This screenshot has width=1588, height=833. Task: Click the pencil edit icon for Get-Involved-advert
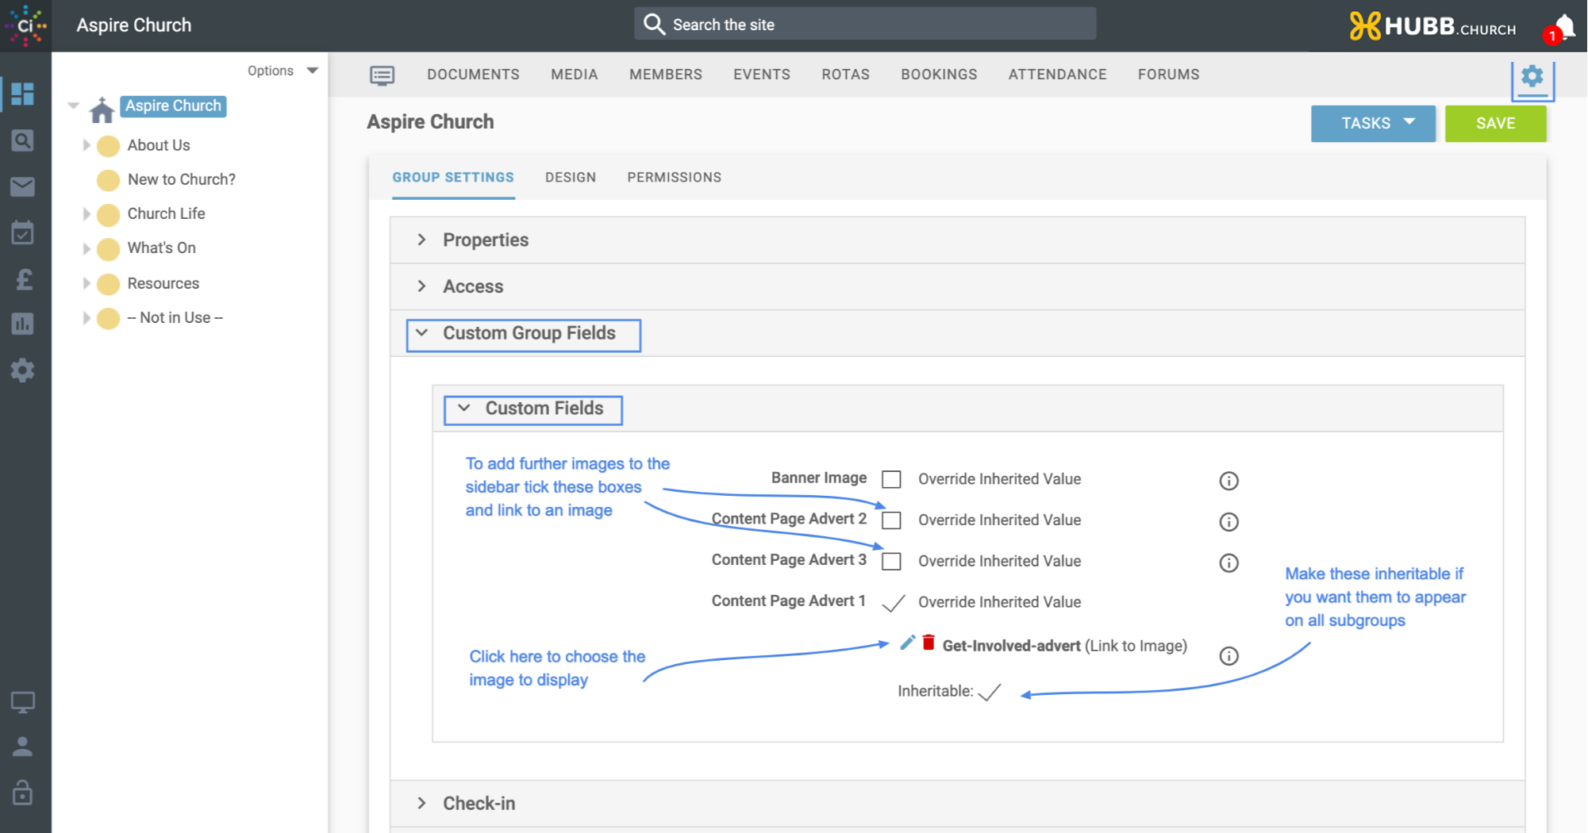(x=908, y=643)
